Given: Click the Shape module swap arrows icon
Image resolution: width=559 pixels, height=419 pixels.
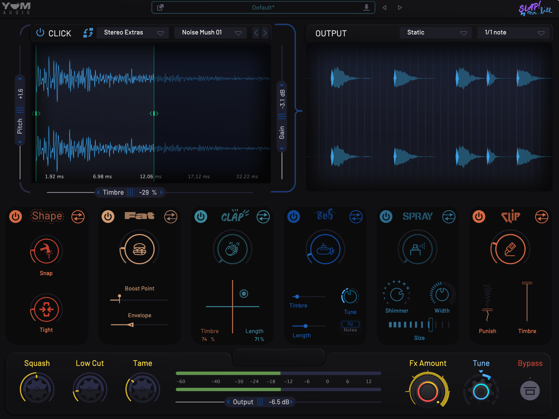Looking at the screenshot, I should tap(78, 217).
